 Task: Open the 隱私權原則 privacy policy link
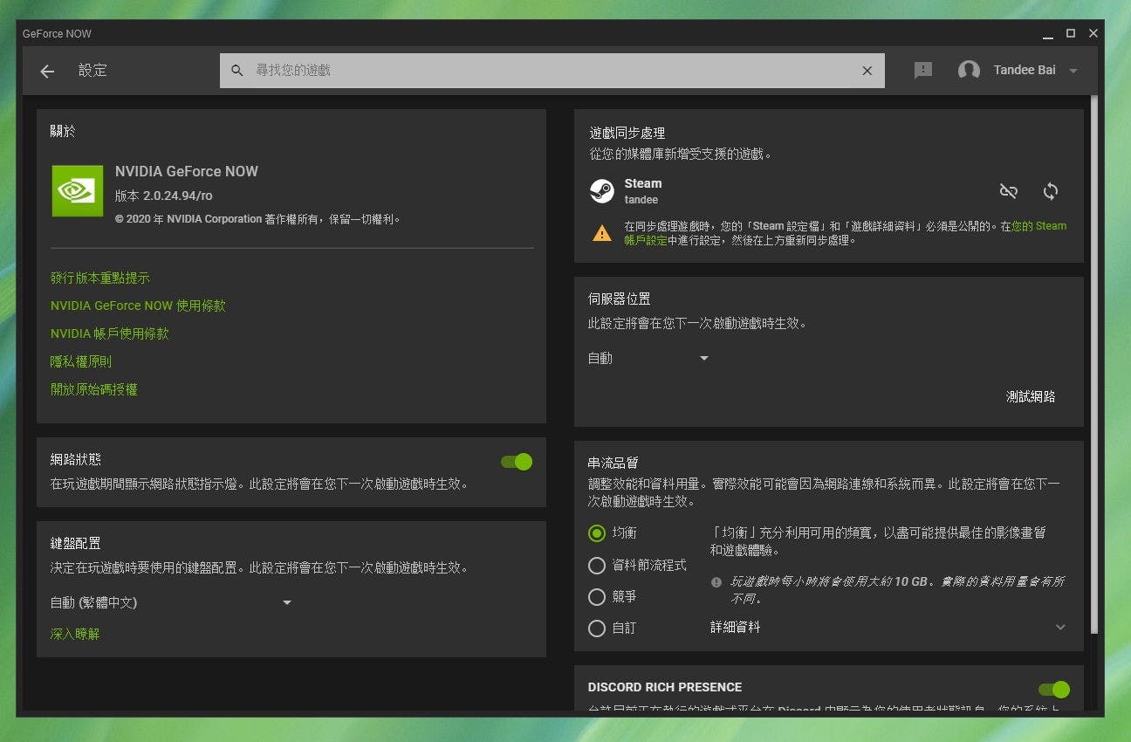81,361
